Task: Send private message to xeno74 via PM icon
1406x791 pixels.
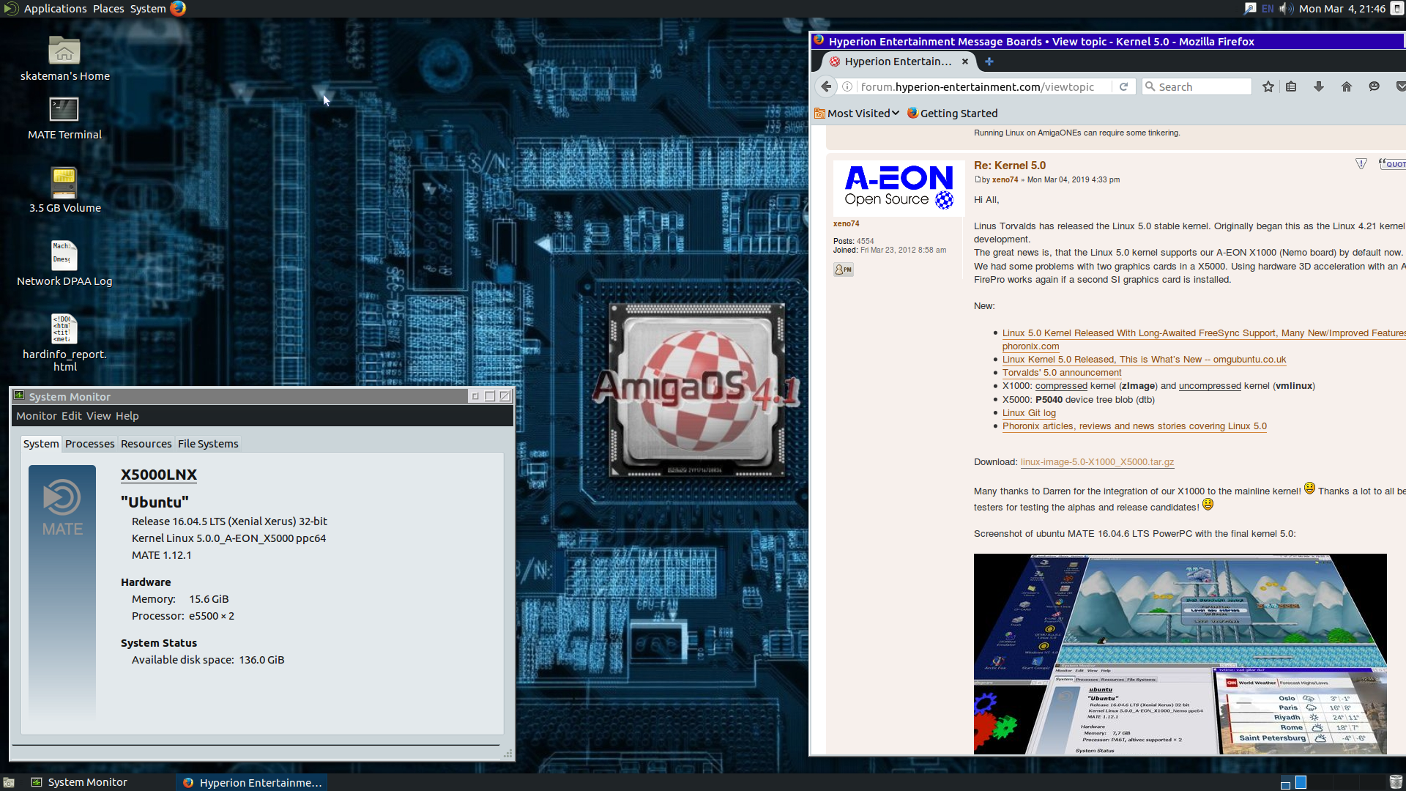Action: pos(844,270)
